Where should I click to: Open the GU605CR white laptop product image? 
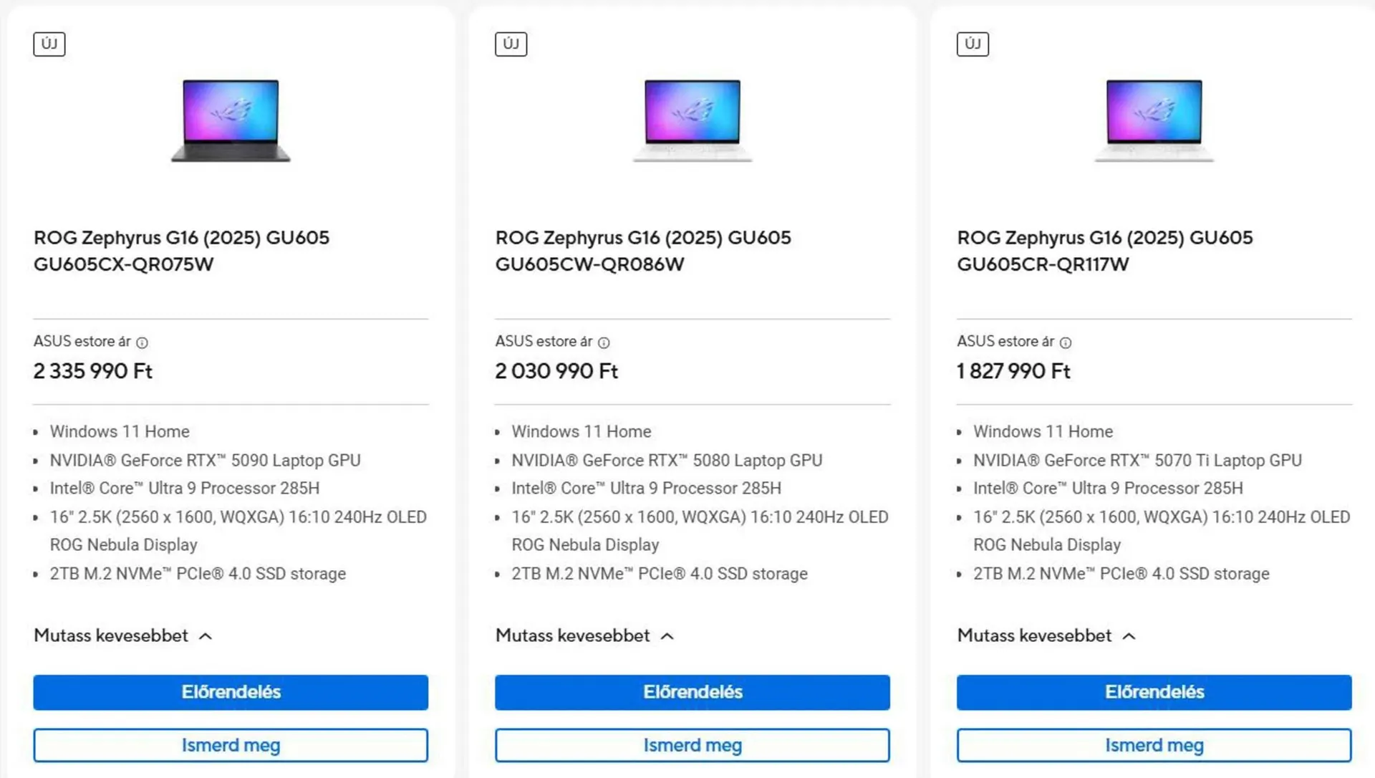click(x=1154, y=120)
